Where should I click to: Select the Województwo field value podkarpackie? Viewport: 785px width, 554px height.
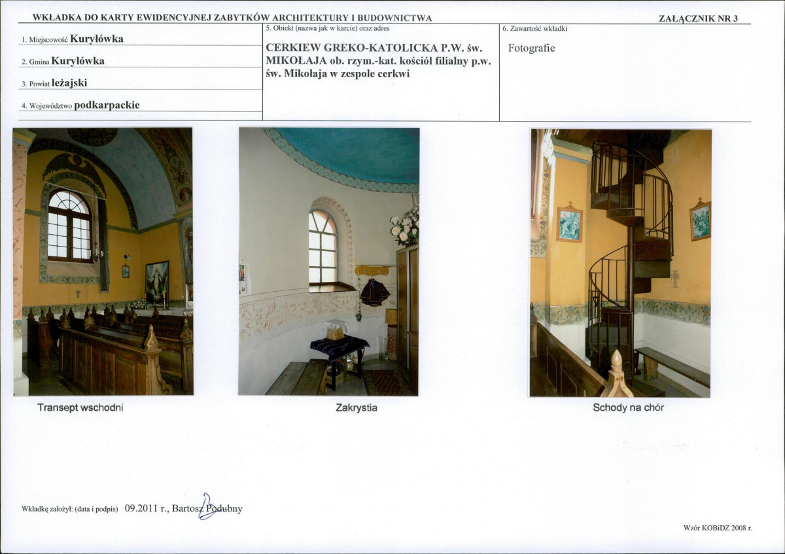107,105
